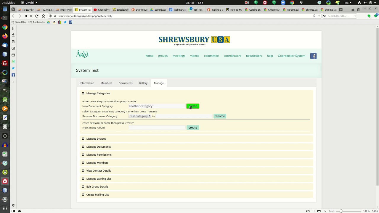Expand the Manage Permissions section
This screenshot has height=213, width=379.
196,155
